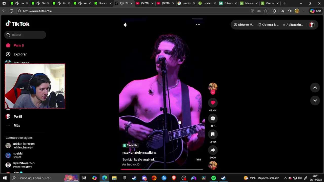Switch to the Stream tab
Image resolution: width=324 pixels, height=182 pixels.
103,3
